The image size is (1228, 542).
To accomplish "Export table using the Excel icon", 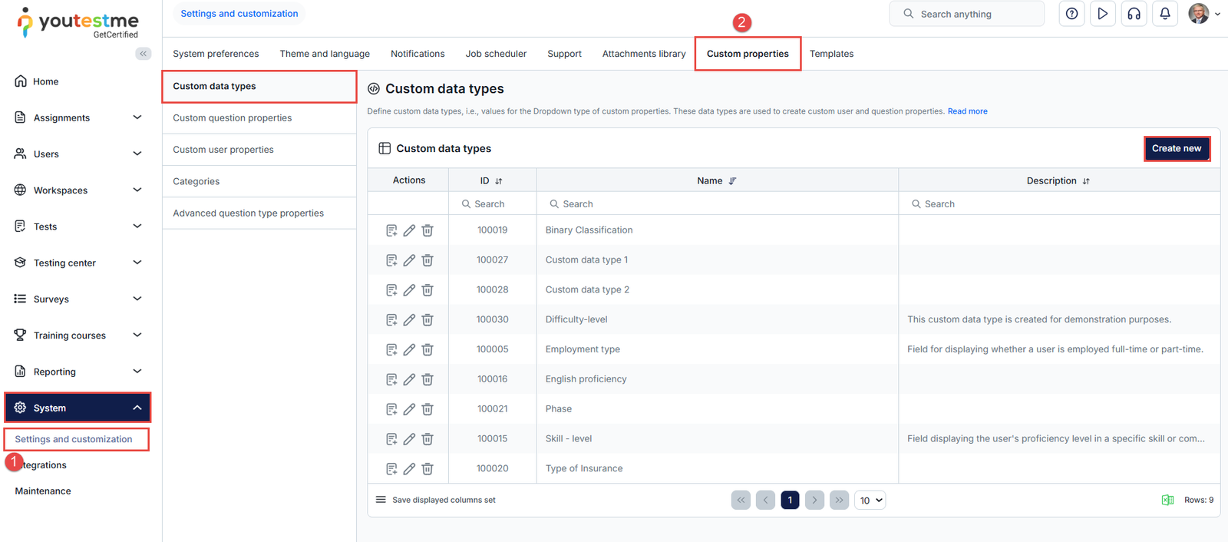I will 1167,500.
